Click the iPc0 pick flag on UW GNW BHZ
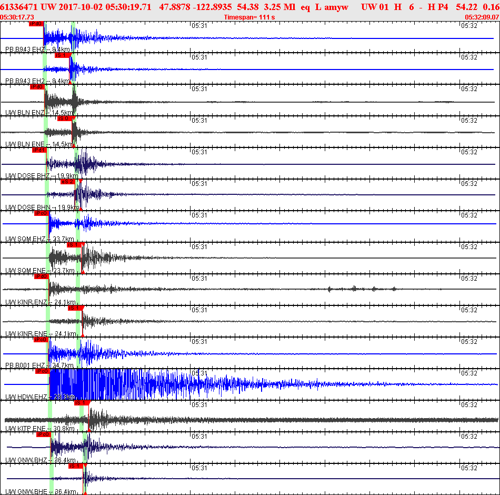Viewport: 500px width, 495px height. tap(43, 434)
